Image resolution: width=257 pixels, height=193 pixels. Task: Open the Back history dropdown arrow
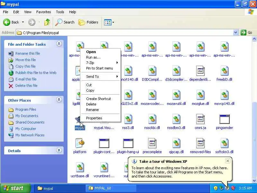(x=23, y=22)
